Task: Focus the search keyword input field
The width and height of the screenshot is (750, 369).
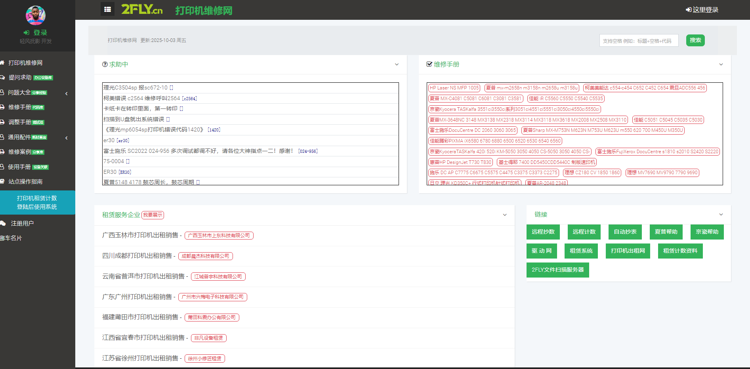Action: click(x=638, y=41)
